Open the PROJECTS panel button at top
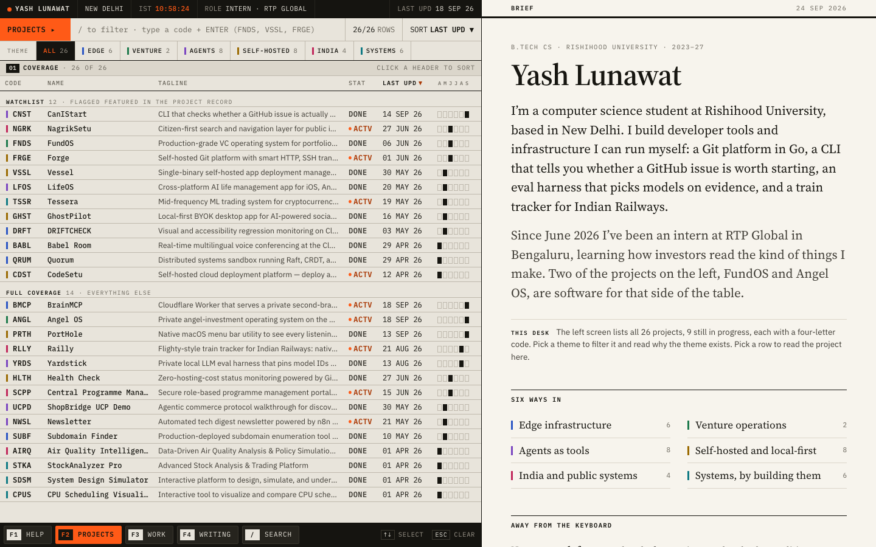 [35, 29]
